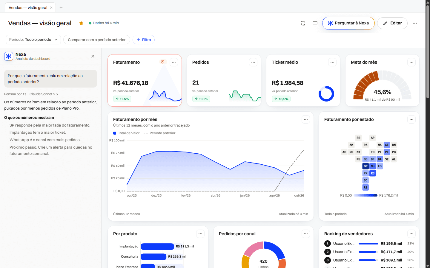Click the CE state tile
Screen dimensions: 430x268
[x=387, y=145]
